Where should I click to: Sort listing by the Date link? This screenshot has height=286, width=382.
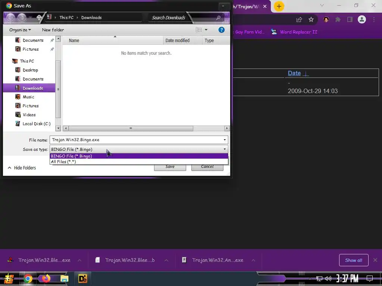point(294,73)
